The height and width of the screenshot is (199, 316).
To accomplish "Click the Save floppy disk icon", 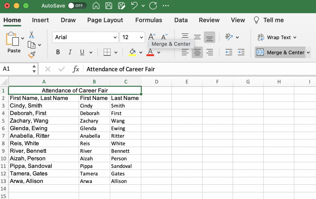I will pyautogui.click(x=109, y=6).
